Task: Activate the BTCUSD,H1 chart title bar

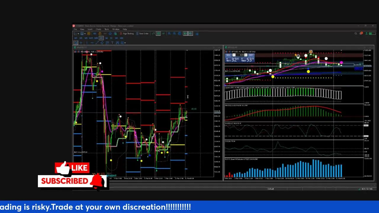Action: pos(299,47)
